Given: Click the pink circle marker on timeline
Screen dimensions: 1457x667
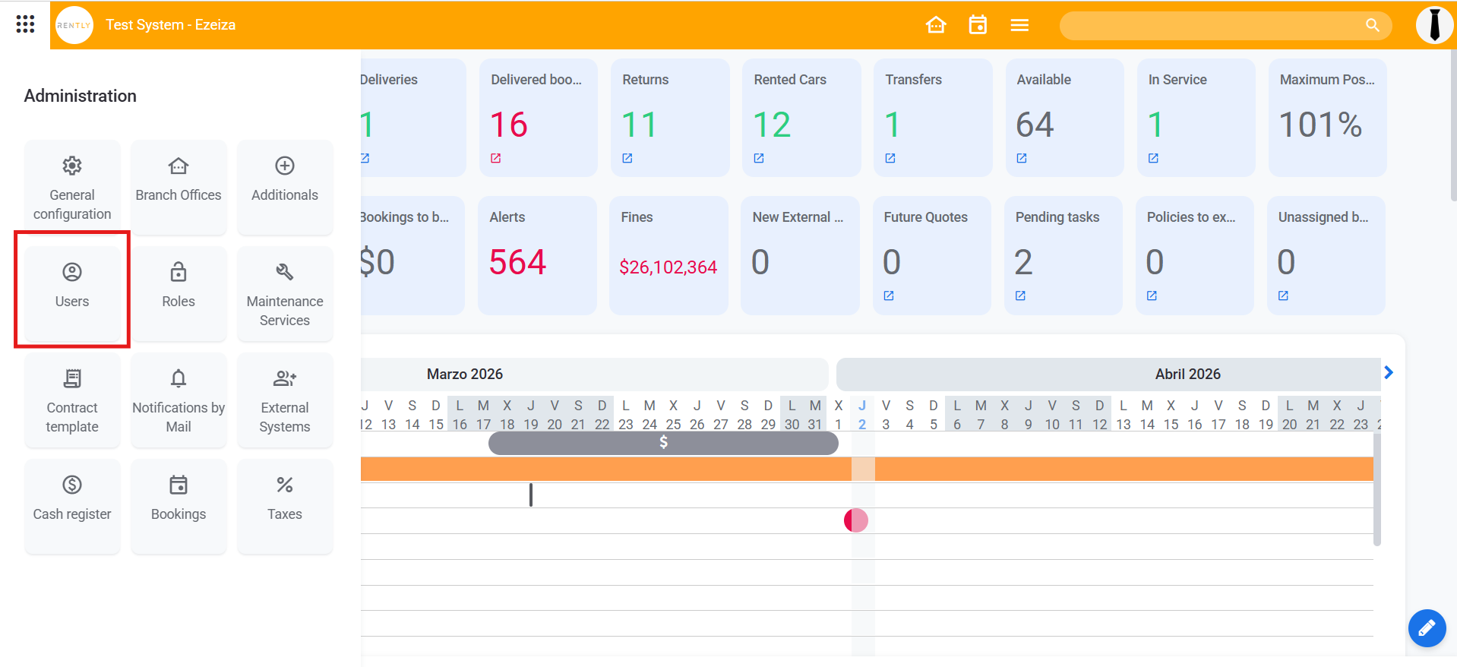Looking at the screenshot, I should pyautogui.click(x=855, y=520).
